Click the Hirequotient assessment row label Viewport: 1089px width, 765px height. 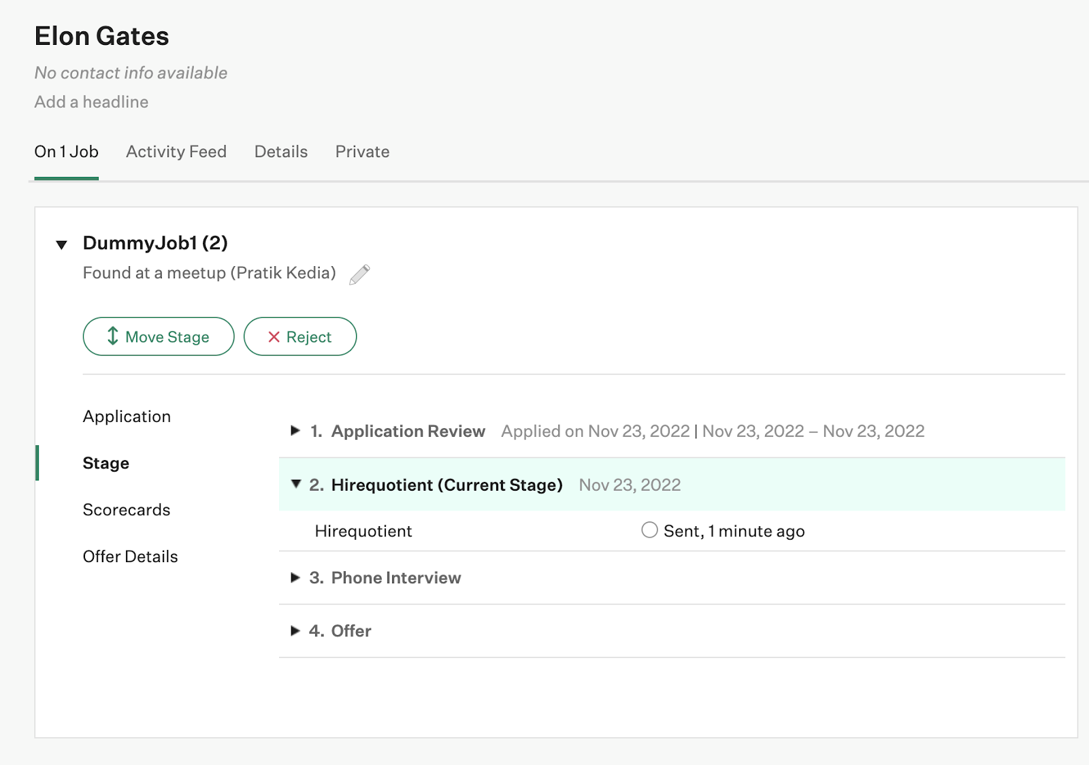[363, 531]
